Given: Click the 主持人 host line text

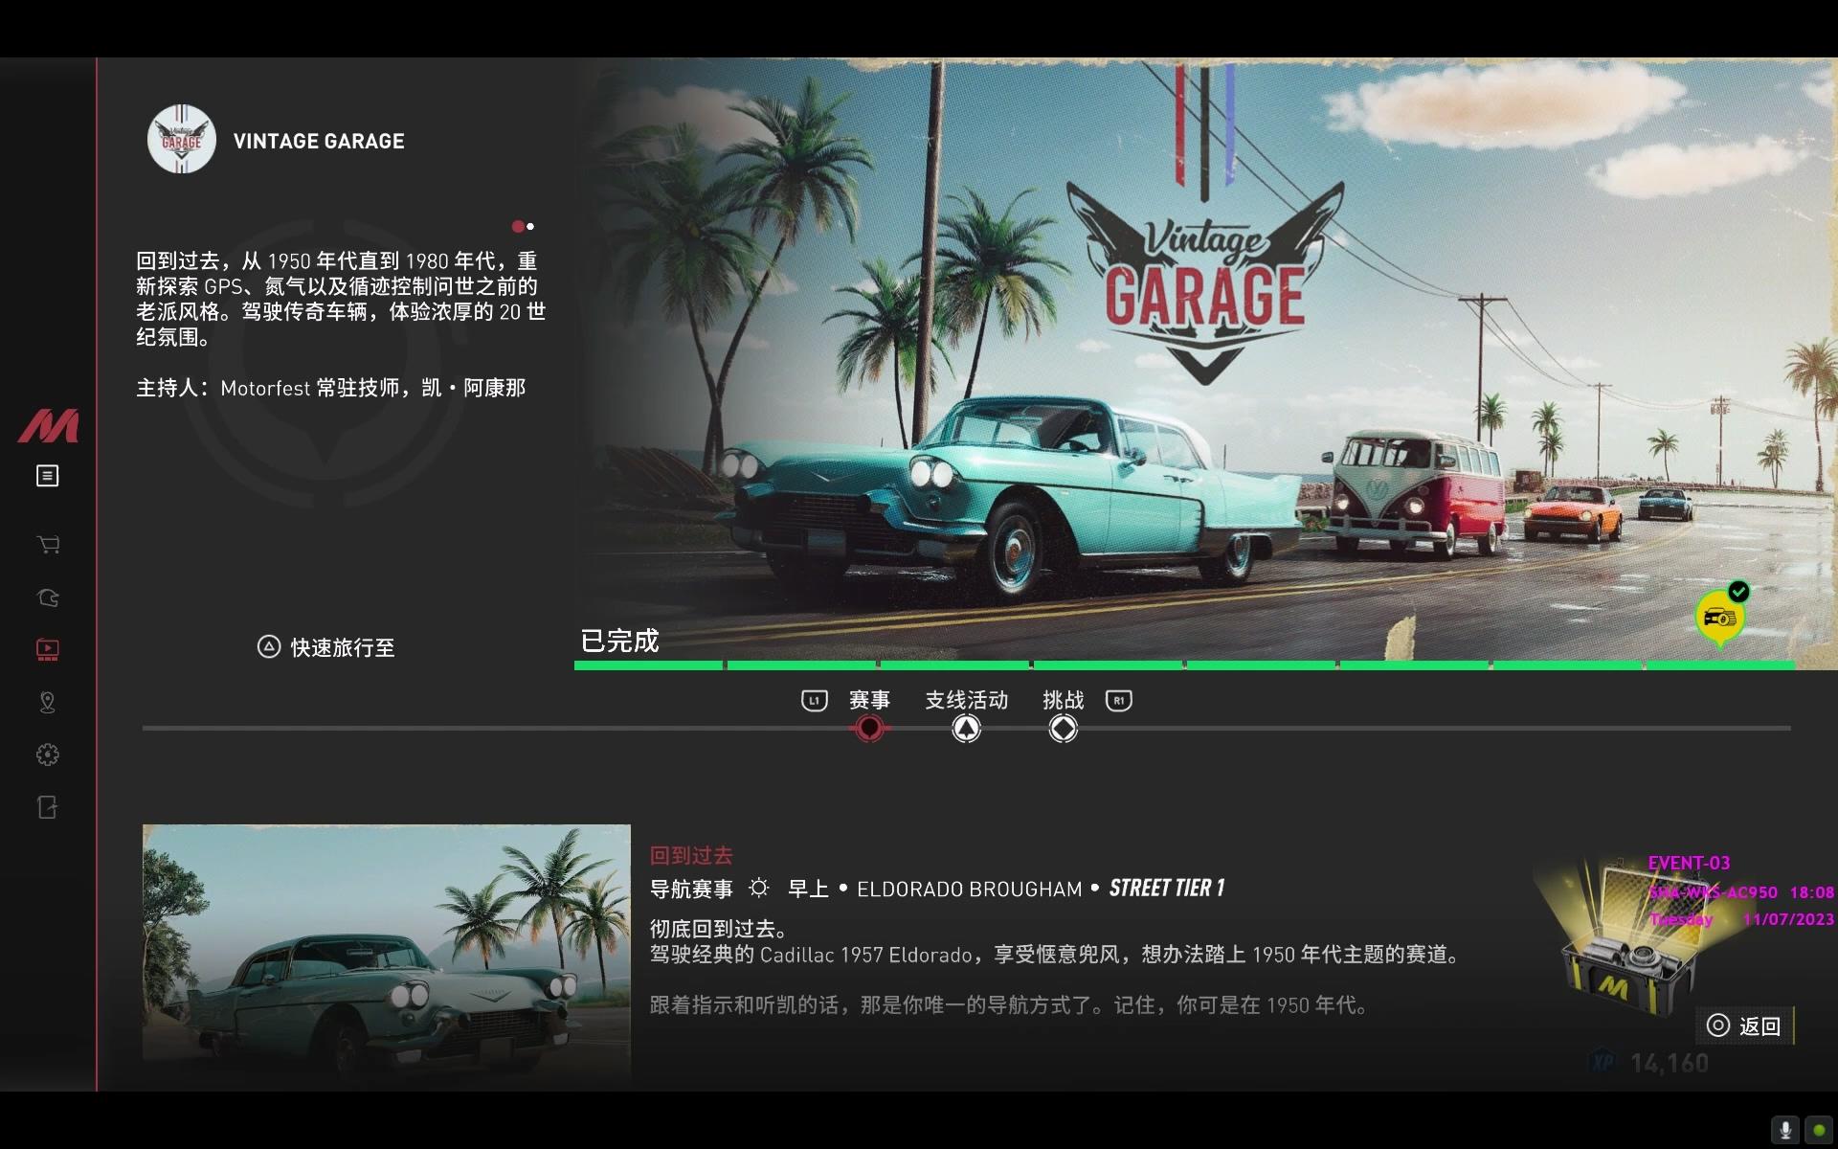Looking at the screenshot, I should pos(330,388).
